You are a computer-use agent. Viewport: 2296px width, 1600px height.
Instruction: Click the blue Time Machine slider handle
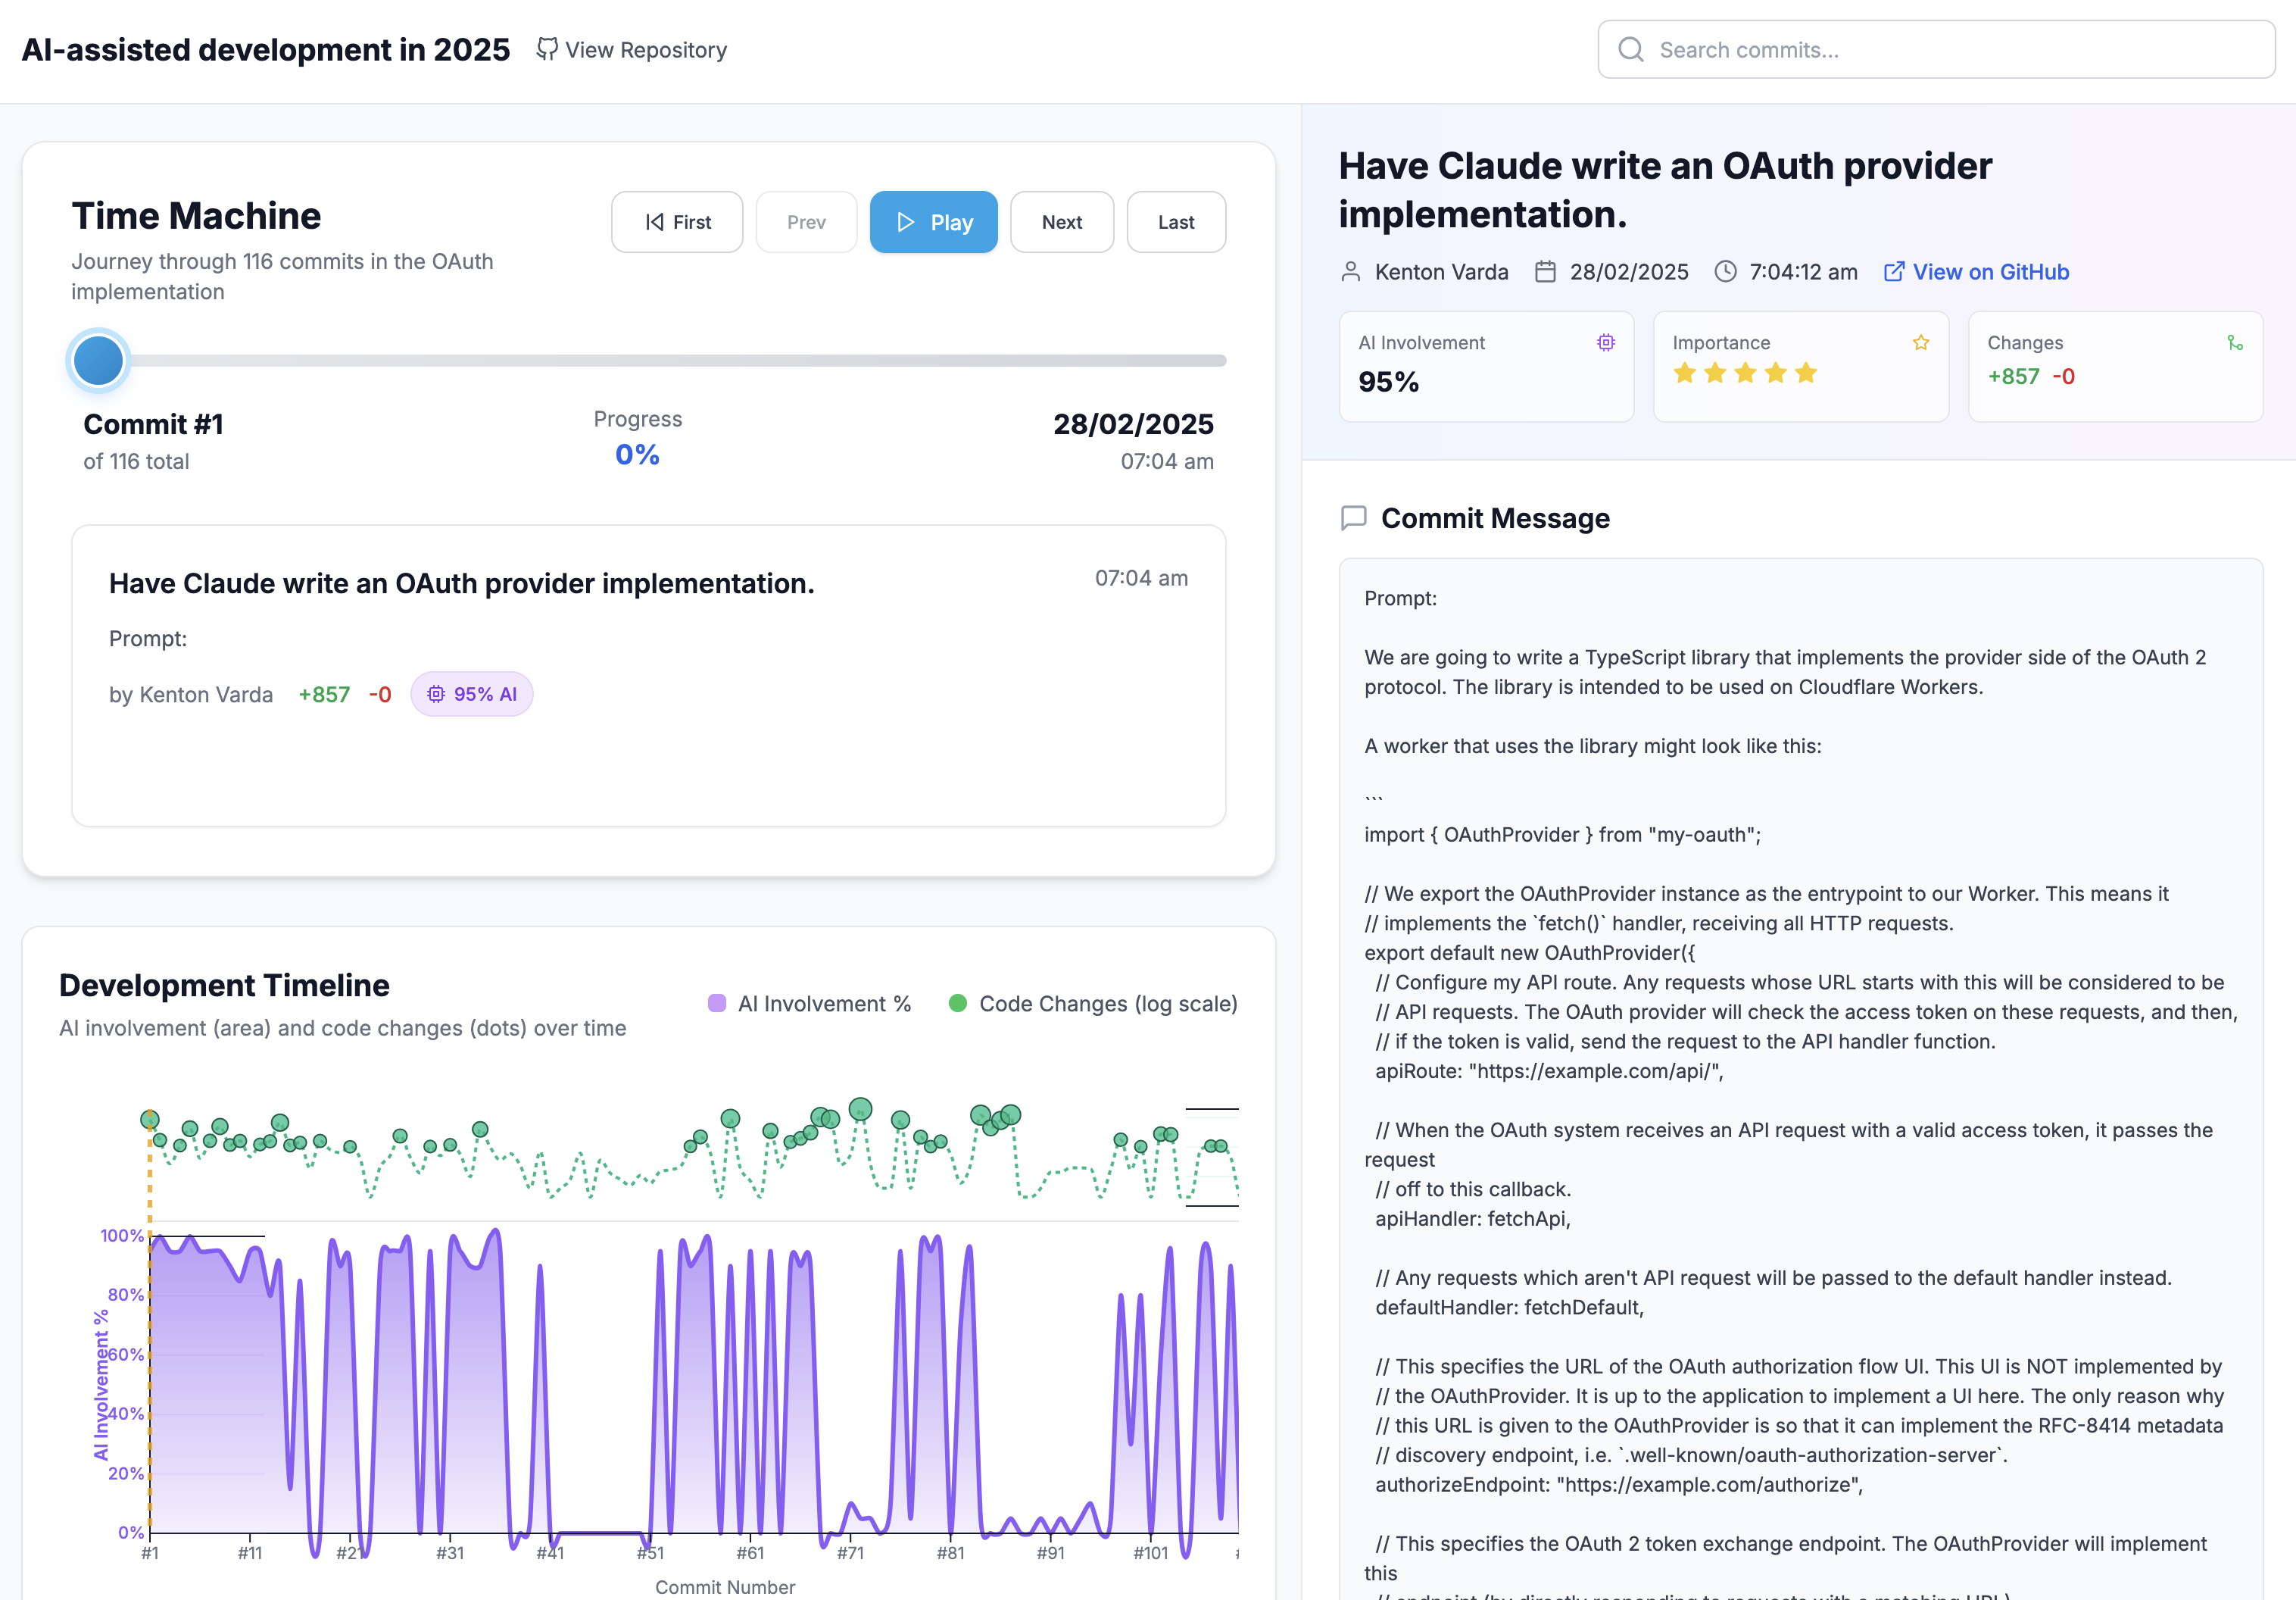pos(98,360)
